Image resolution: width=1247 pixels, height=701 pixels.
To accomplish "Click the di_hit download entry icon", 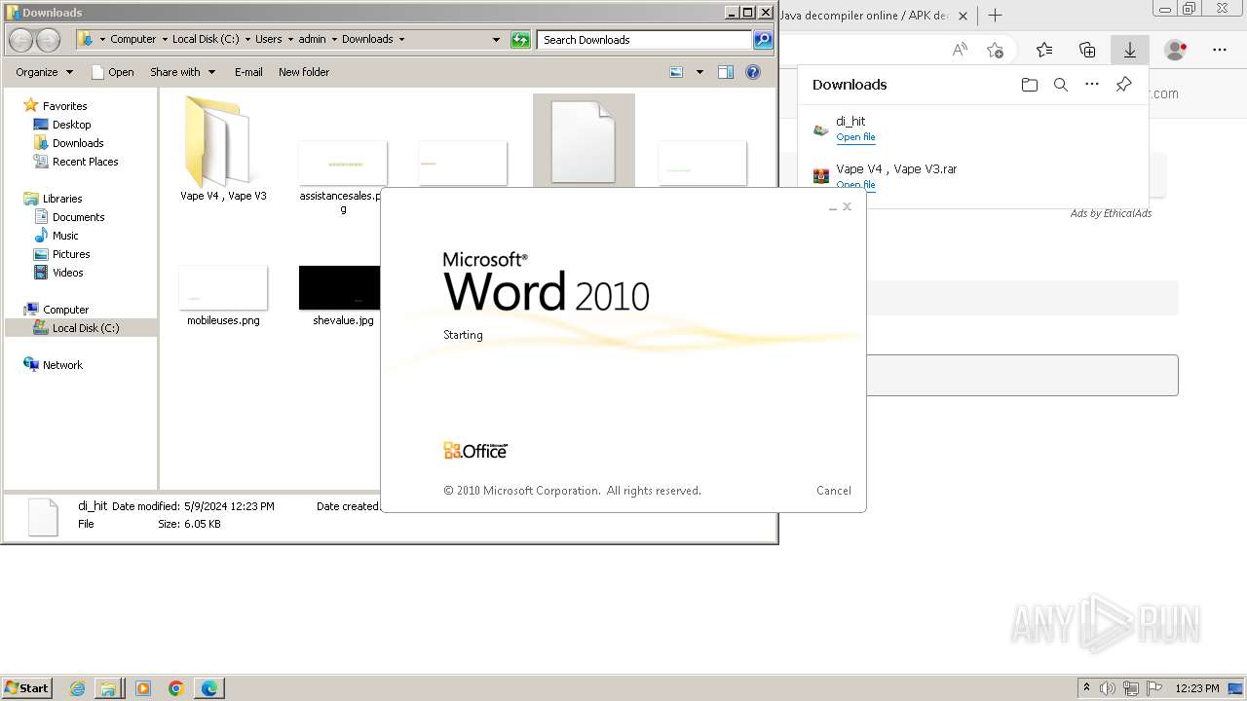I will 821,129.
